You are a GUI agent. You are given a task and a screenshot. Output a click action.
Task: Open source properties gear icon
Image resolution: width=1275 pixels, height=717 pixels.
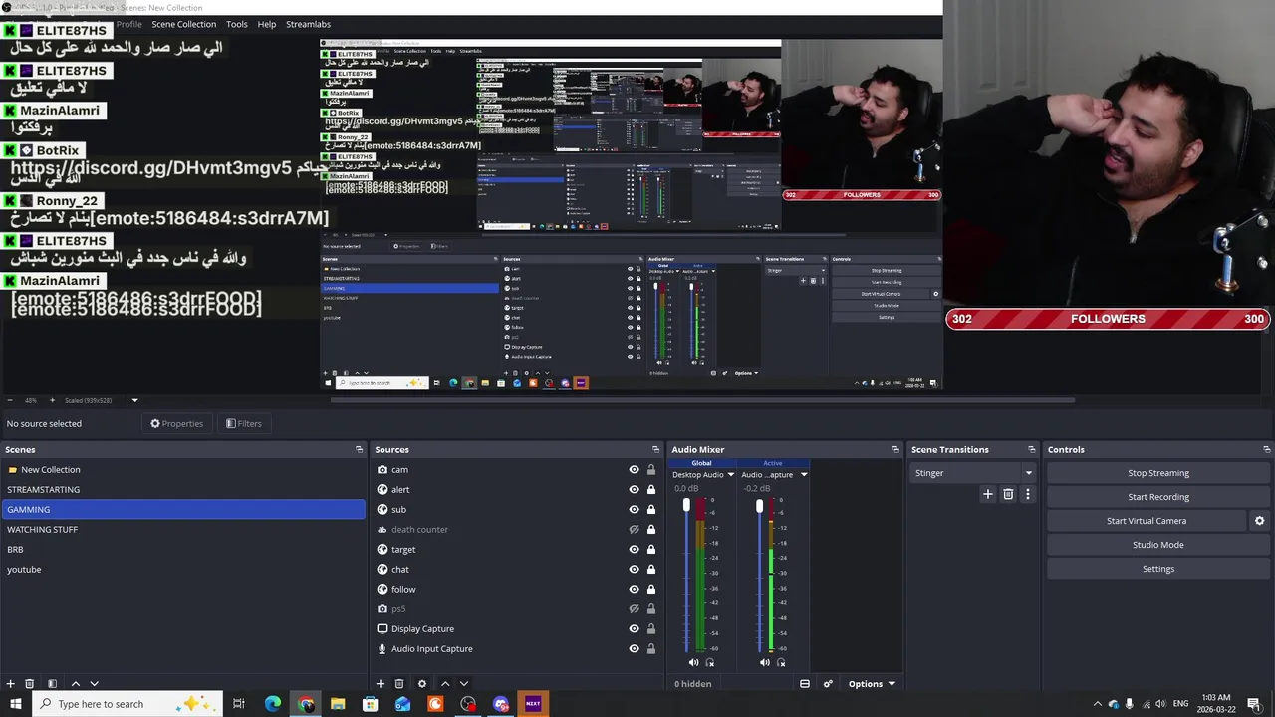point(422,684)
